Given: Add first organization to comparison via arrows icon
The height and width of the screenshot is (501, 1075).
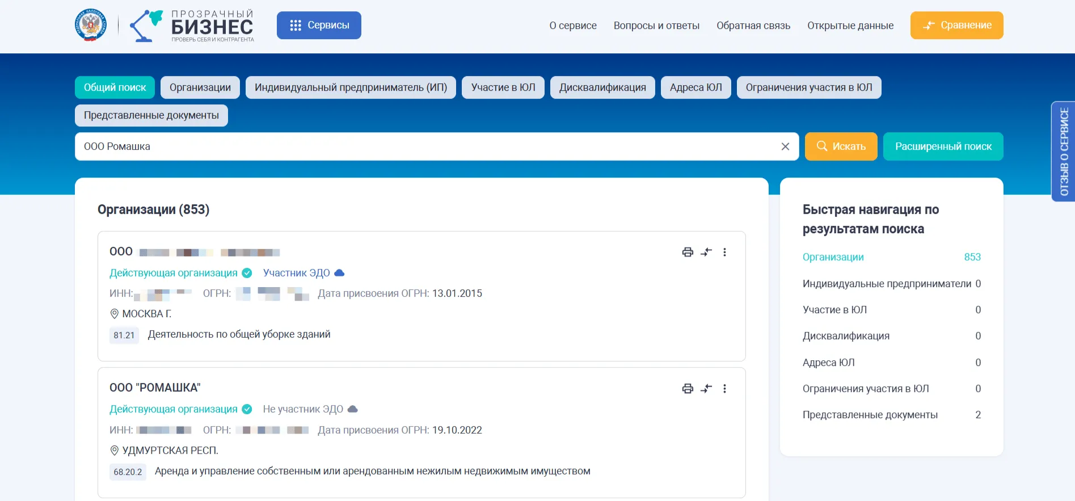Looking at the screenshot, I should [706, 252].
